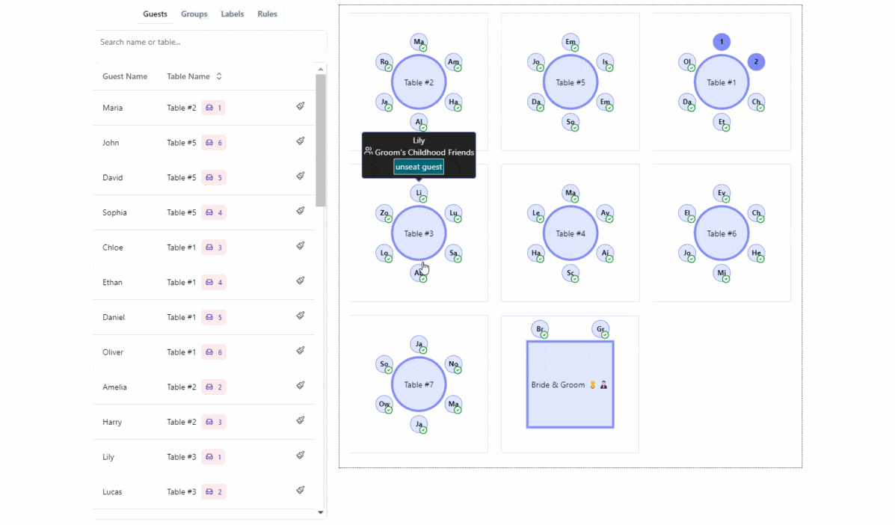Click Table #1 text in Ethan's row
895x525 pixels.
pyautogui.click(x=182, y=283)
